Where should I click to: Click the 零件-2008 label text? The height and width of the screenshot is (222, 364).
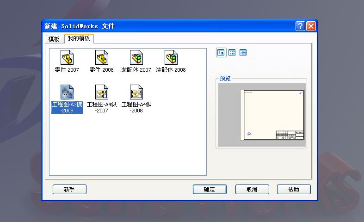click(x=102, y=70)
